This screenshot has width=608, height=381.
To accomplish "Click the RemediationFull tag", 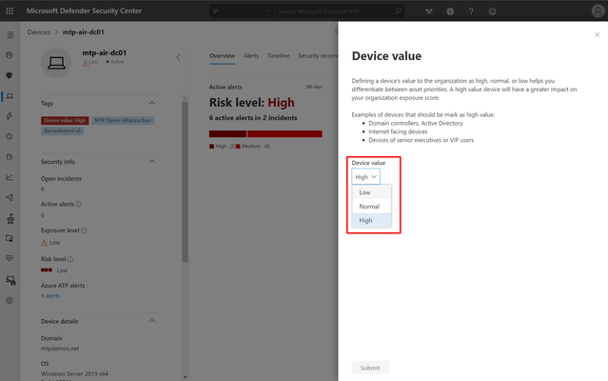I will 62,130.
